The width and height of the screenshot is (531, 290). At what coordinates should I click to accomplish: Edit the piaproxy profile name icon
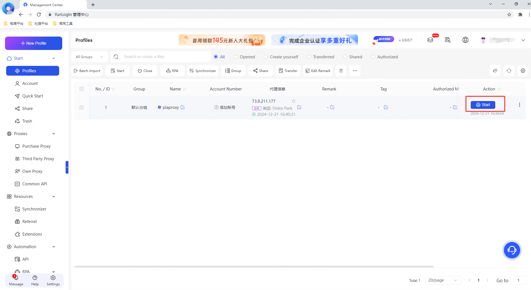(183, 107)
